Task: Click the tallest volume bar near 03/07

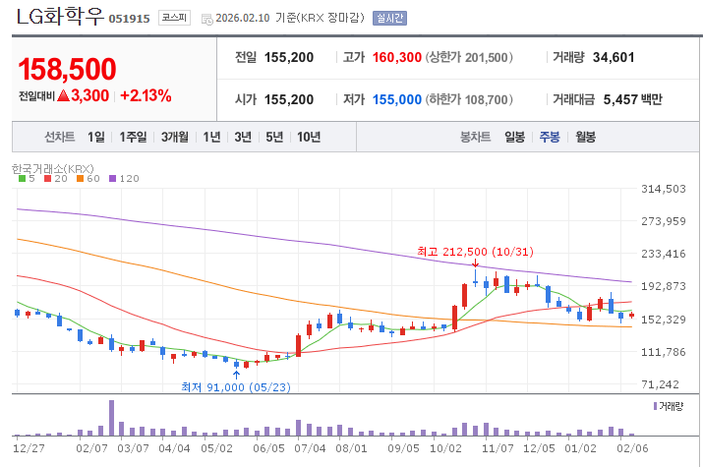Action: (x=111, y=417)
